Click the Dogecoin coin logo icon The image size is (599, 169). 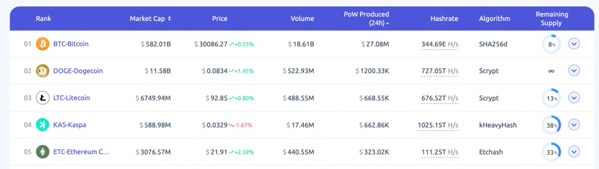point(43,71)
